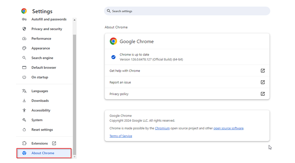The height and width of the screenshot is (163, 295).
Task: Click the restore icon for Reset settings
Action: tap(24, 130)
